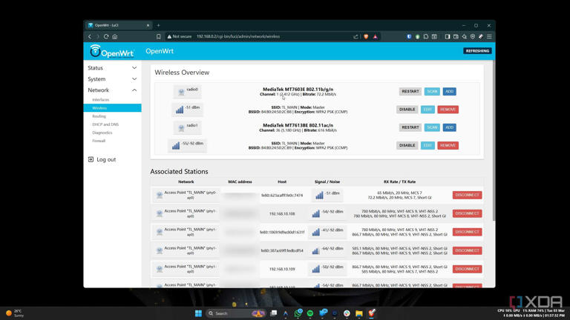Open a new browser tab with plus
The height and width of the screenshot is (320, 570).
point(159,25)
